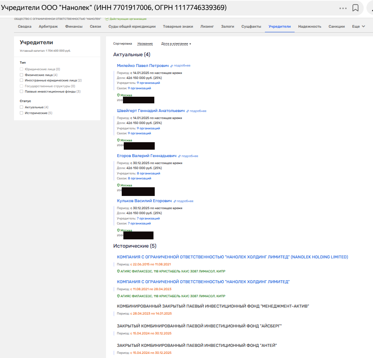Tick the Исторические status checkbox
The width and height of the screenshot is (373, 358).
(21, 113)
